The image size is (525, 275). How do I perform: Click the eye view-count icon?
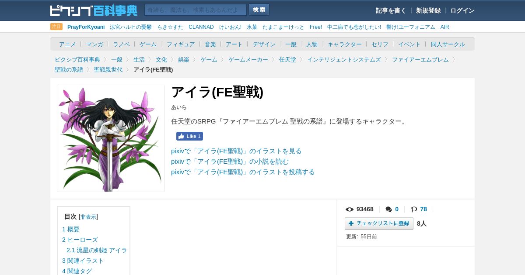coord(350,210)
